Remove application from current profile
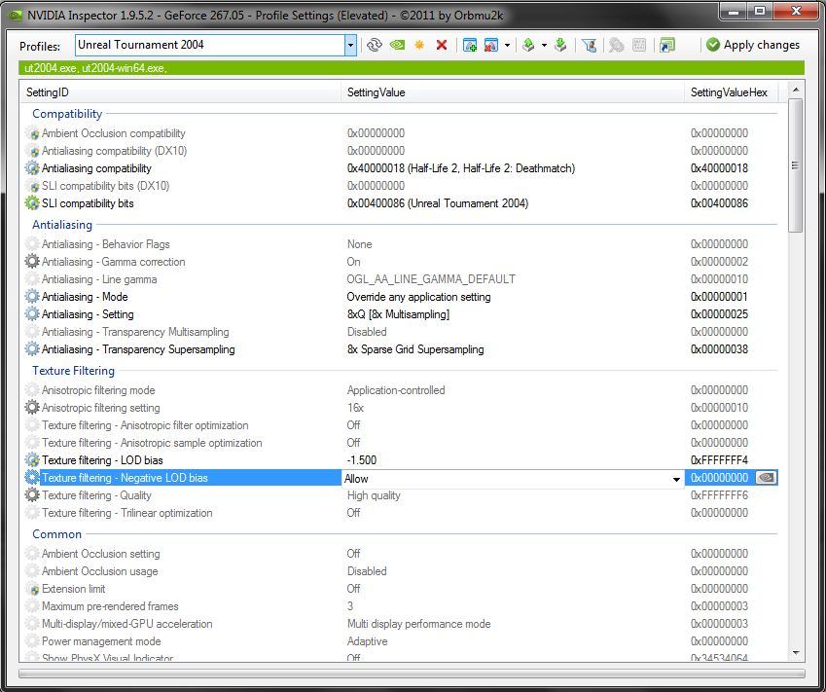This screenshot has width=826, height=692. coord(491,46)
